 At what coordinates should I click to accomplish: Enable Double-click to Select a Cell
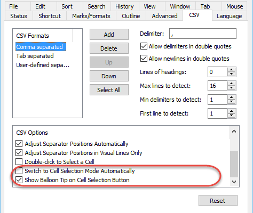tap(19, 162)
